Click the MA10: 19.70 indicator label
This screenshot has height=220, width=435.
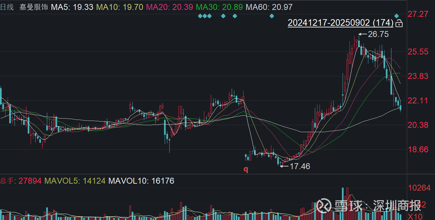119,7
